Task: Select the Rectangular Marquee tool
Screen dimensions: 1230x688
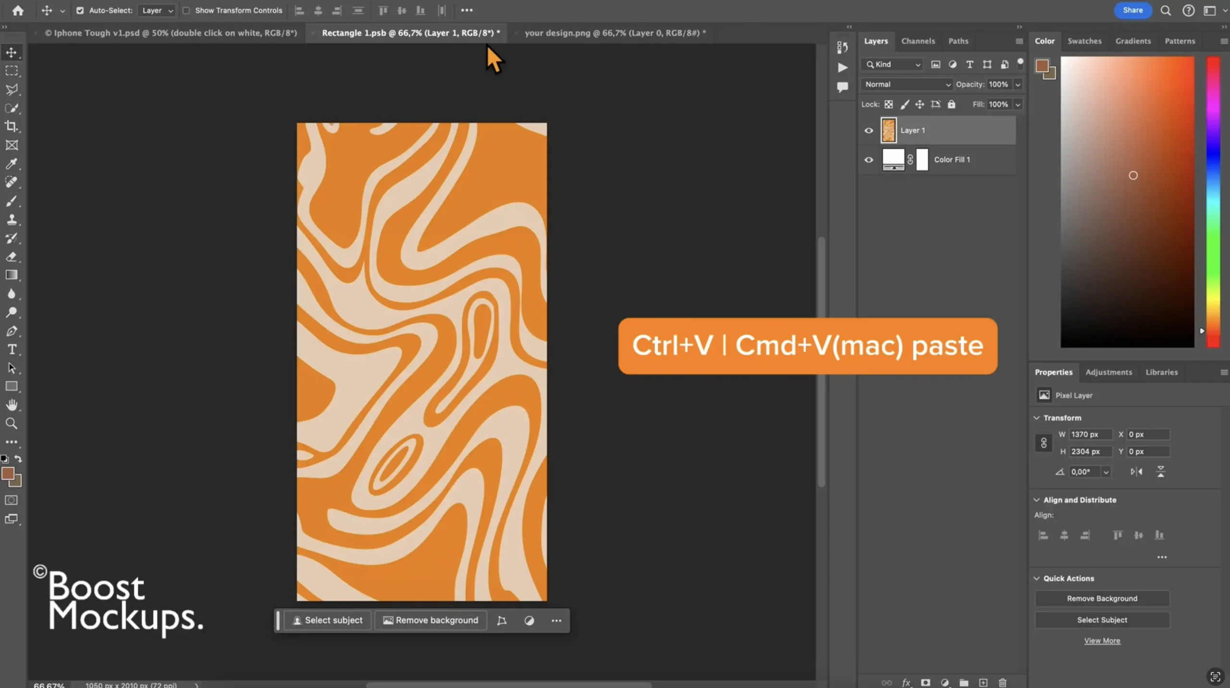Action: click(12, 71)
